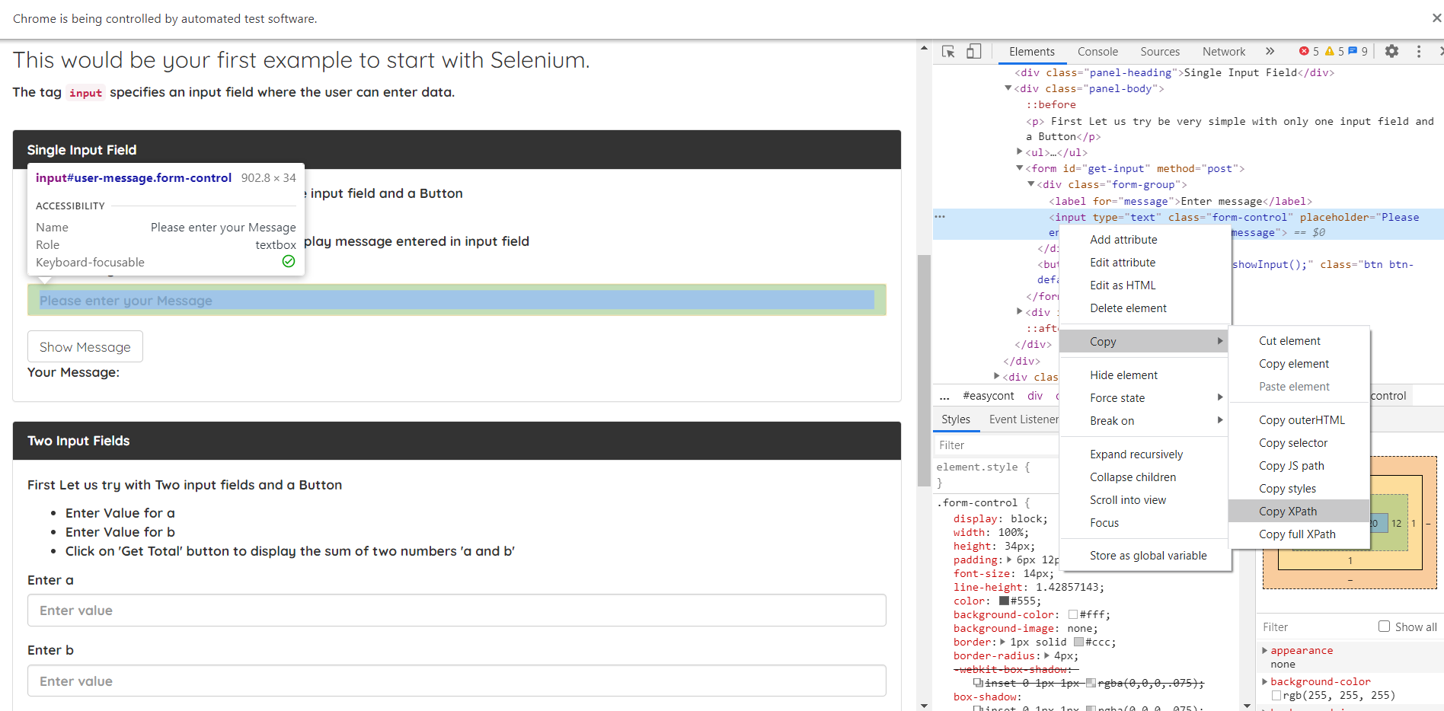Close the automated test software notice

coord(1436,18)
